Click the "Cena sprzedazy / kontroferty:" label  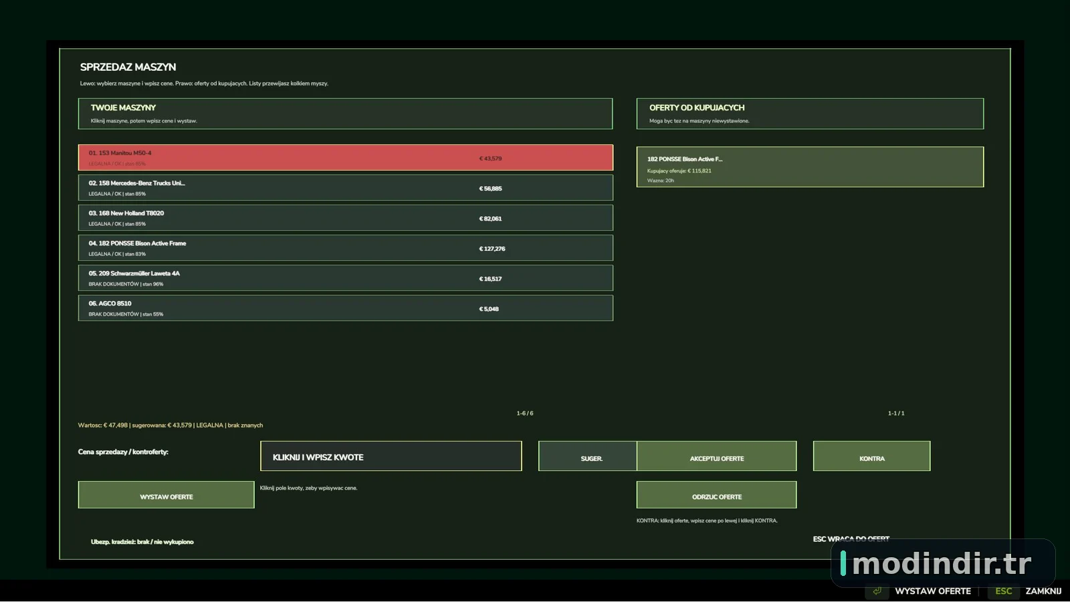(x=123, y=452)
